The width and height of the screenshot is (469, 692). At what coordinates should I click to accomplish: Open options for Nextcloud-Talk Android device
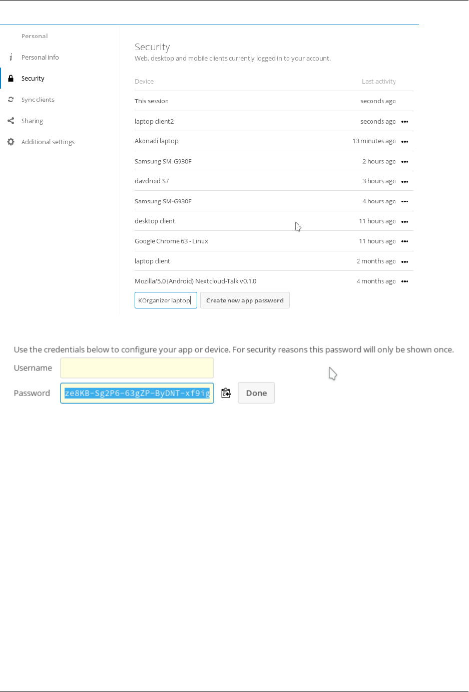point(405,281)
